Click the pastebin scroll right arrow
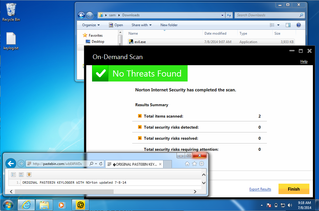The image size is (319, 211). point(195,192)
